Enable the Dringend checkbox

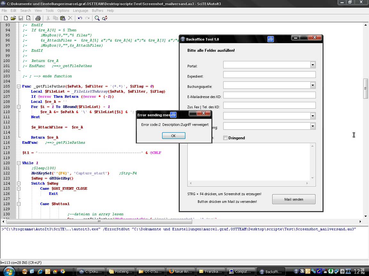point(225,138)
